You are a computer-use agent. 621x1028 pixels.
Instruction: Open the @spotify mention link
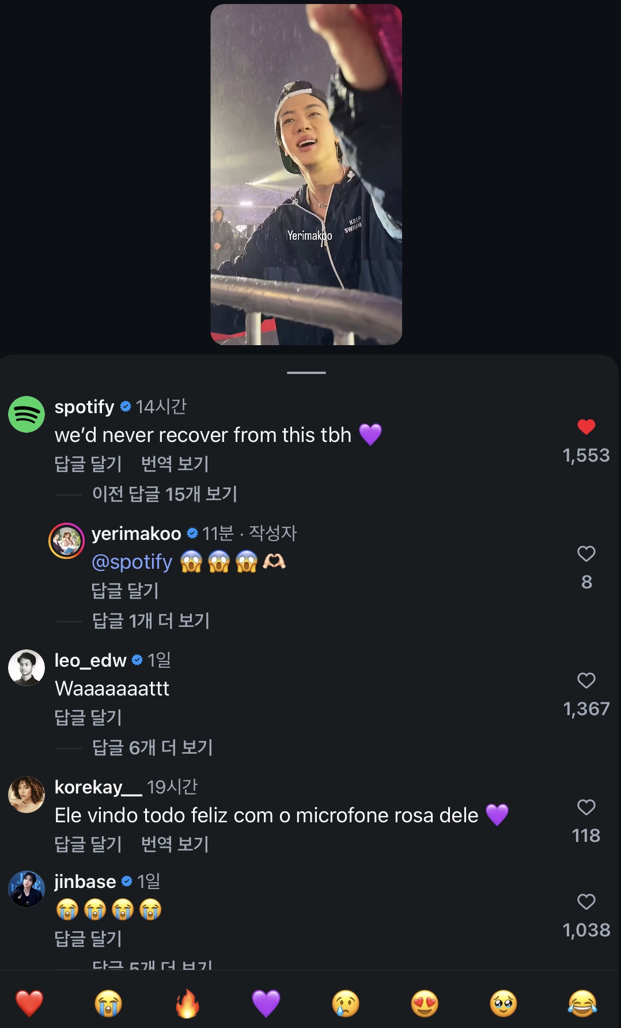click(x=132, y=562)
